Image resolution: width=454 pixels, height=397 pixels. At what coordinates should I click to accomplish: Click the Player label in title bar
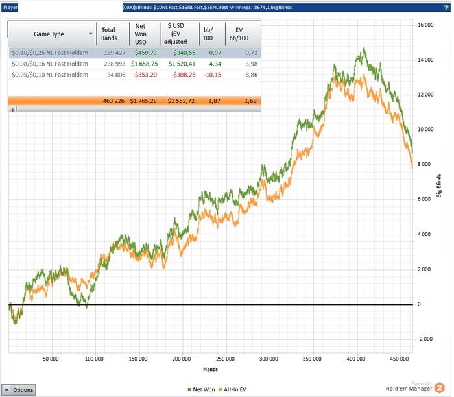10,8
